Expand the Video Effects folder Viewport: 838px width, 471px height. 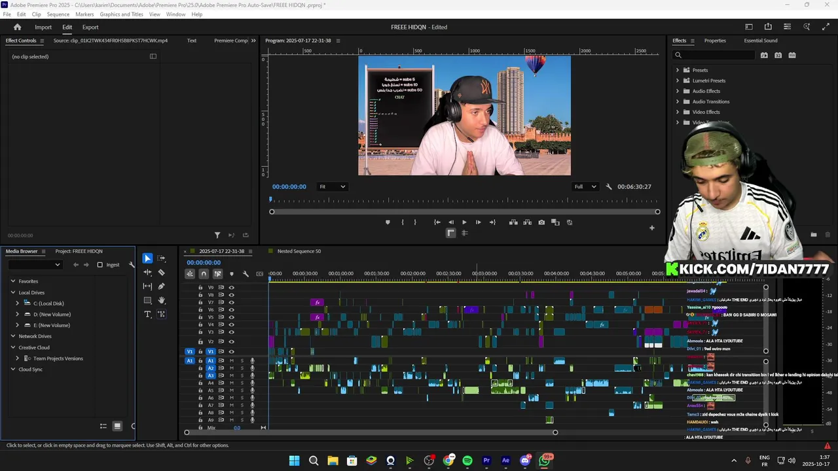click(678, 112)
